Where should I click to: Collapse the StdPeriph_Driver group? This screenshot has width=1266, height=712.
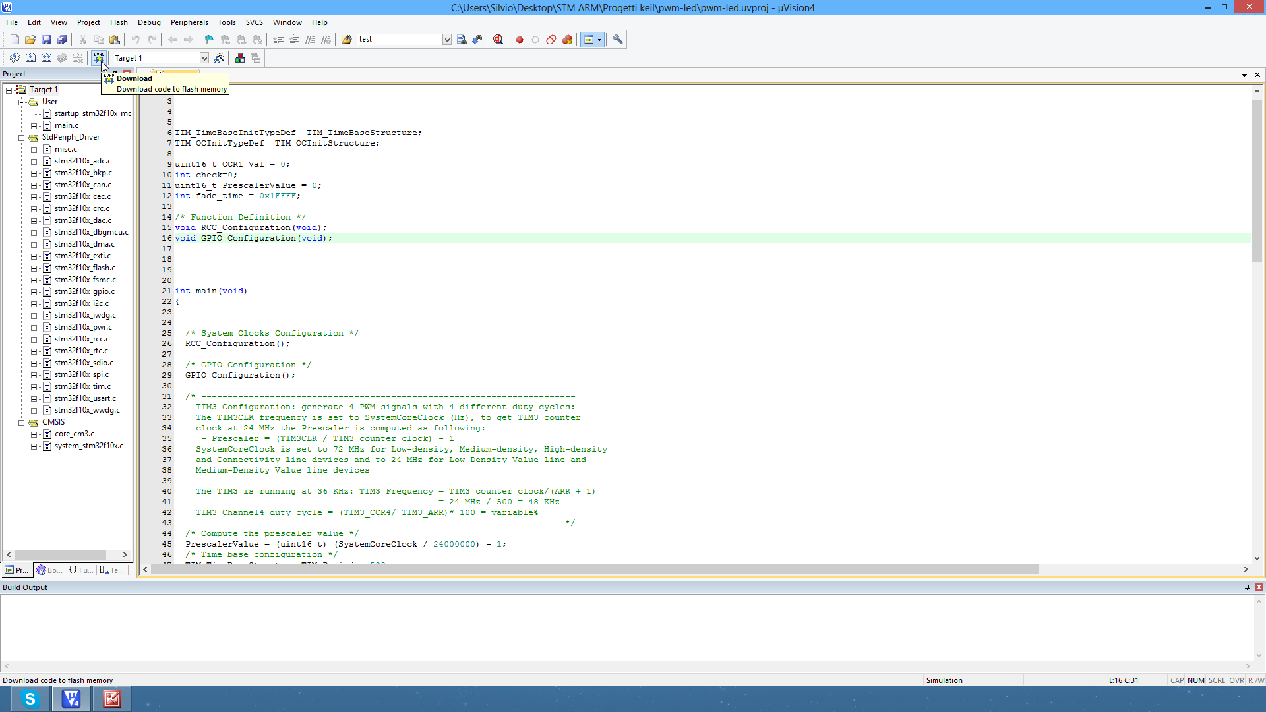click(x=22, y=138)
